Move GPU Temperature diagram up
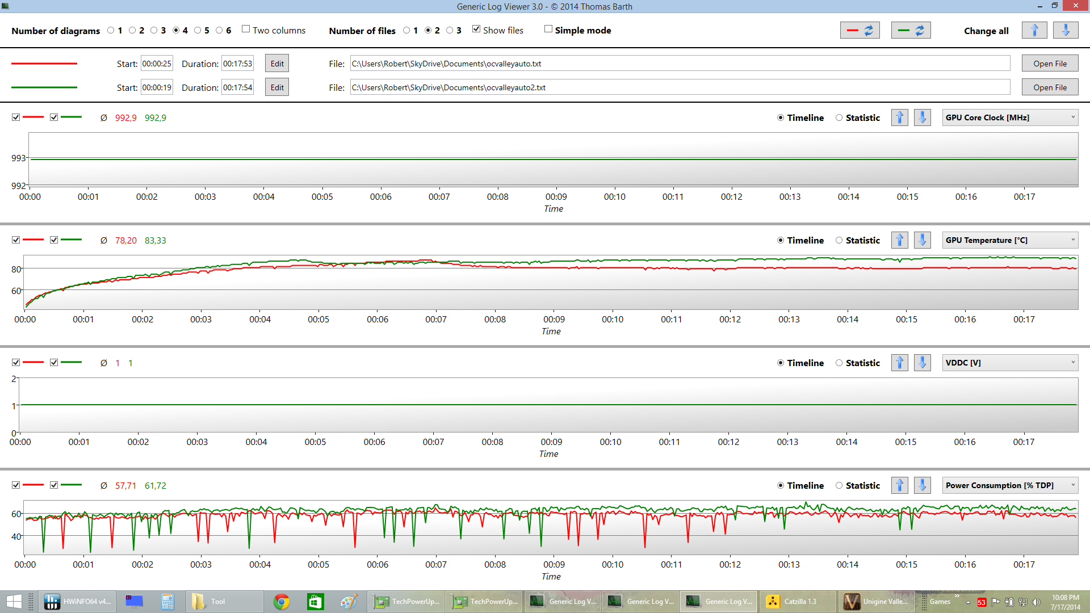1090x613 pixels. [x=900, y=240]
